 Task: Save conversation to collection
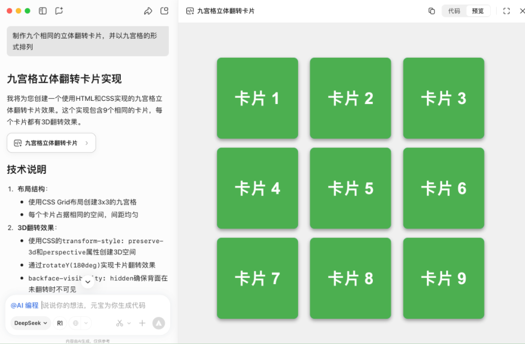(x=164, y=11)
